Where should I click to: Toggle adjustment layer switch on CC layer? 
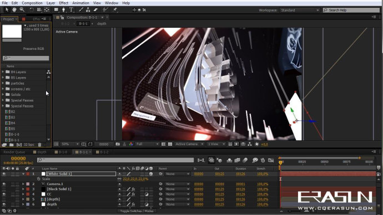tap(147, 194)
